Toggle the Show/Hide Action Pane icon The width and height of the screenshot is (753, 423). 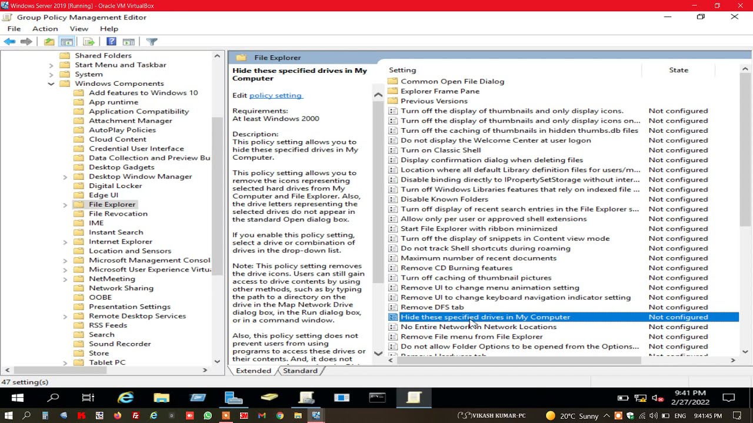129,42
